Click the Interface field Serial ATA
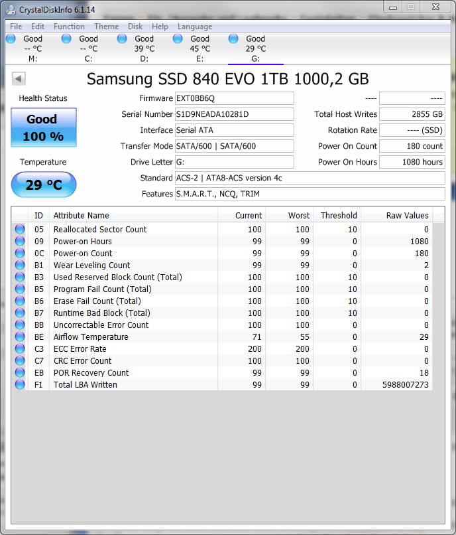Image resolution: width=456 pixels, height=535 pixels. click(235, 130)
